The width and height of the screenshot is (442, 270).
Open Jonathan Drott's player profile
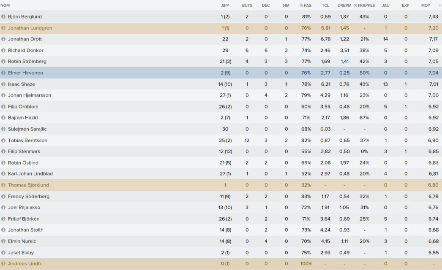click(25, 39)
